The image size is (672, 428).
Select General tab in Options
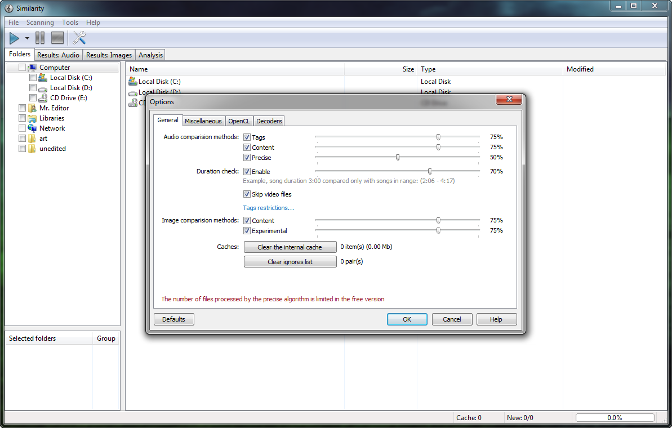pos(167,121)
